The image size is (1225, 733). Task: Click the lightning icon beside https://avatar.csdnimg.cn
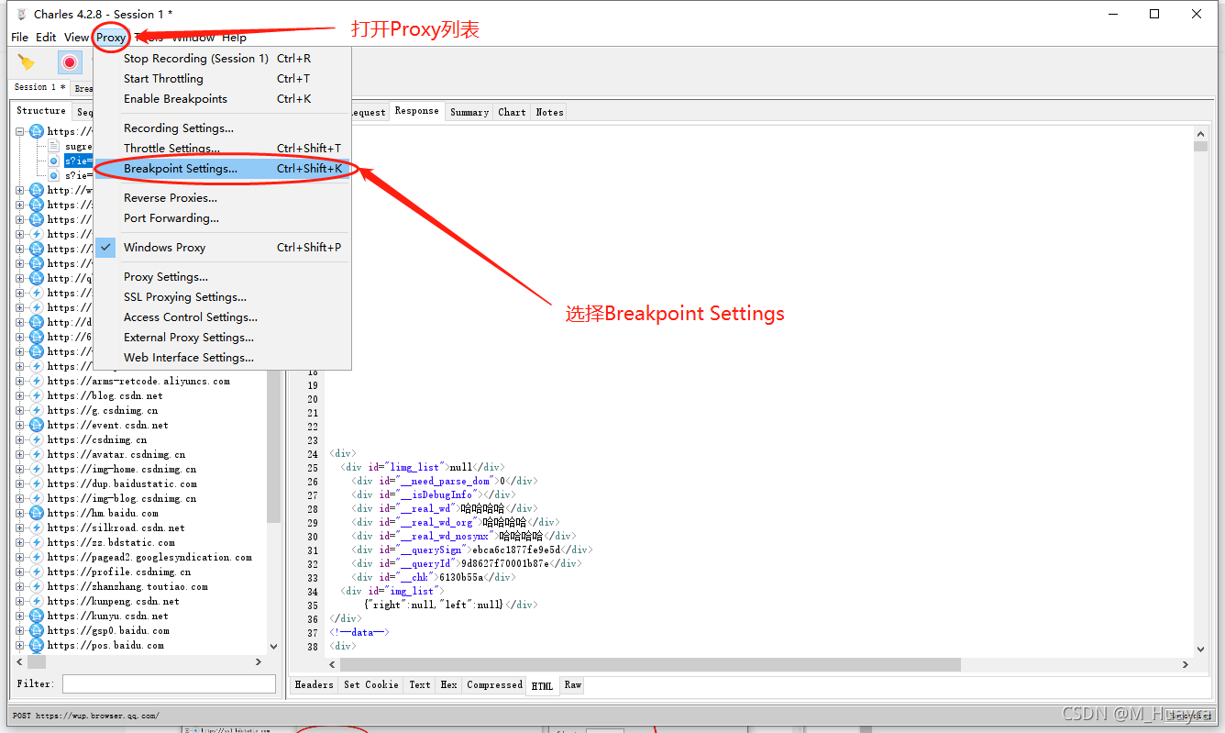point(37,454)
